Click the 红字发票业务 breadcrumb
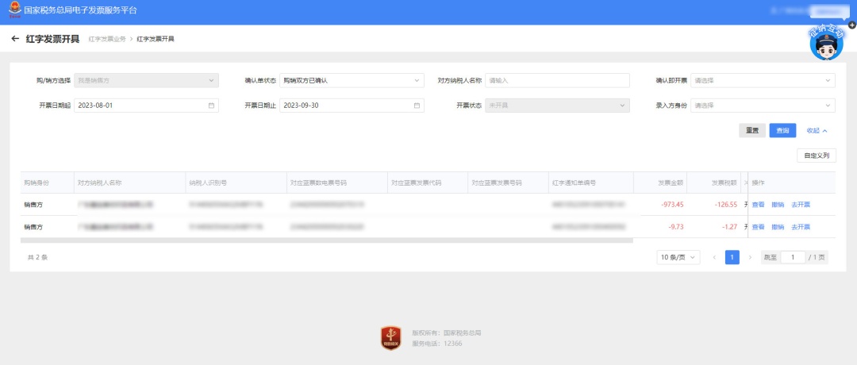The image size is (857, 365). pyautogui.click(x=107, y=39)
